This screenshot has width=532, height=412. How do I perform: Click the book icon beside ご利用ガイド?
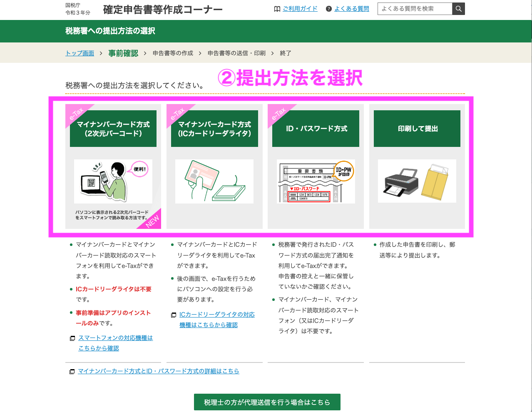coord(277,9)
